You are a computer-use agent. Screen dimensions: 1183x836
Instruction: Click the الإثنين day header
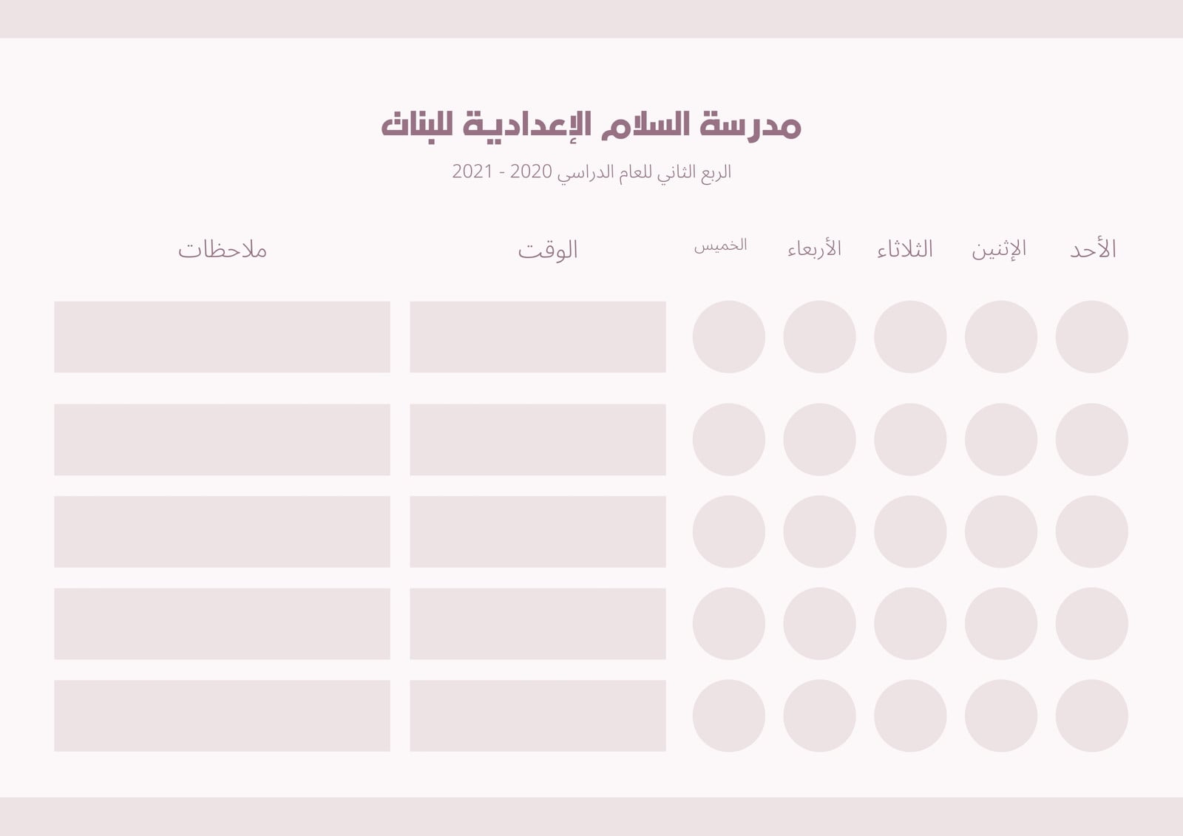click(999, 249)
